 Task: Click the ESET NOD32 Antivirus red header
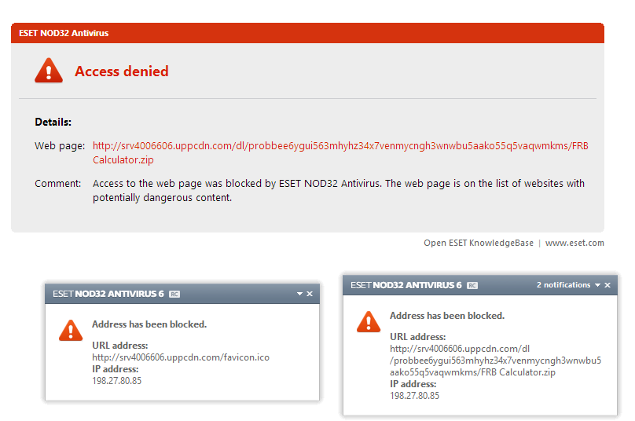click(x=307, y=33)
